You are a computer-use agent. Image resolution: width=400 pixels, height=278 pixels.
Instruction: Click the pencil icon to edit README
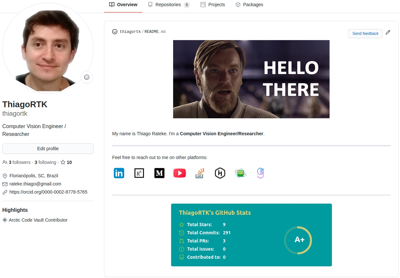pos(388,32)
